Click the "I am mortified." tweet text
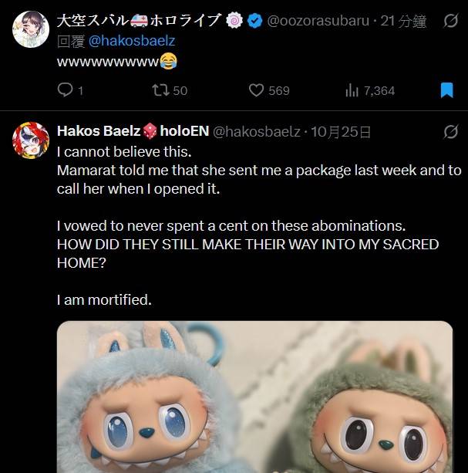 (104, 299)
